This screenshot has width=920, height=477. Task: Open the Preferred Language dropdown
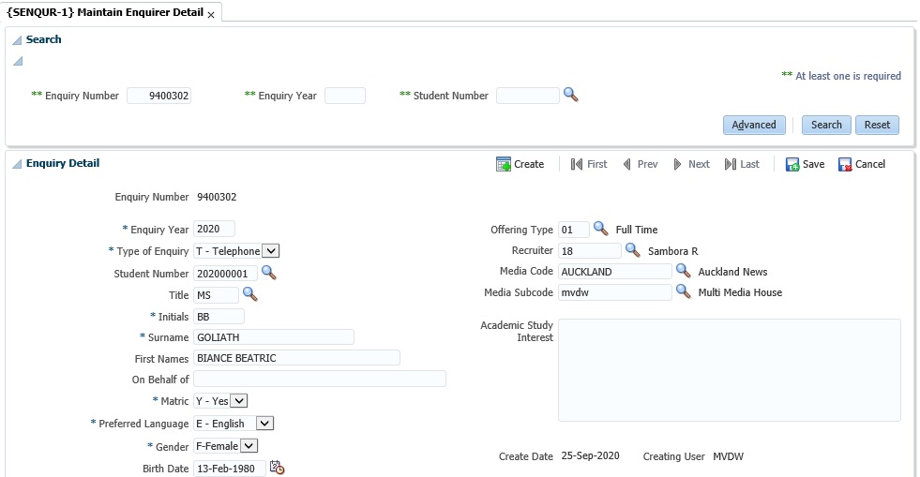click(x=264, y=424)
